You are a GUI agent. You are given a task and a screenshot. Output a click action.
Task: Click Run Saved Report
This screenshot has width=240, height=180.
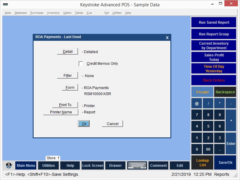coord(214,22)
